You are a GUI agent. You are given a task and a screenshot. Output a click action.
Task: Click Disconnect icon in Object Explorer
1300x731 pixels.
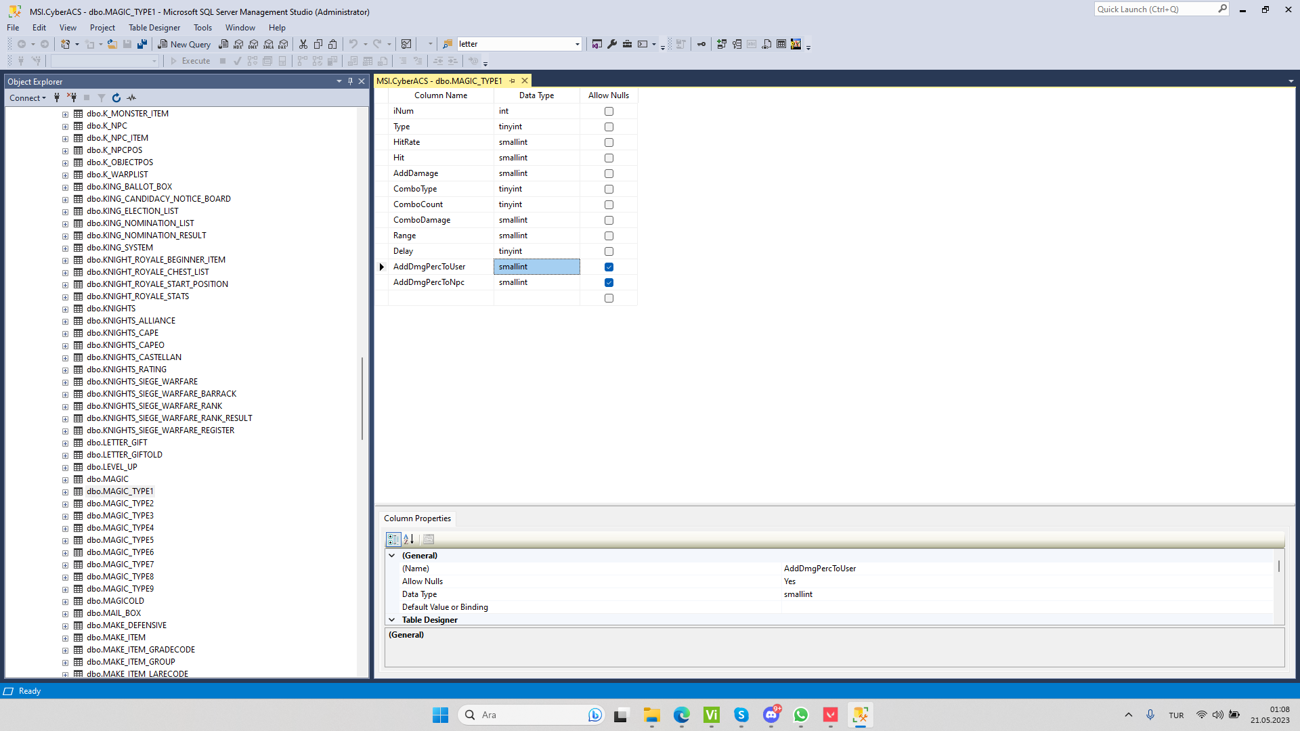coord(72,97)
